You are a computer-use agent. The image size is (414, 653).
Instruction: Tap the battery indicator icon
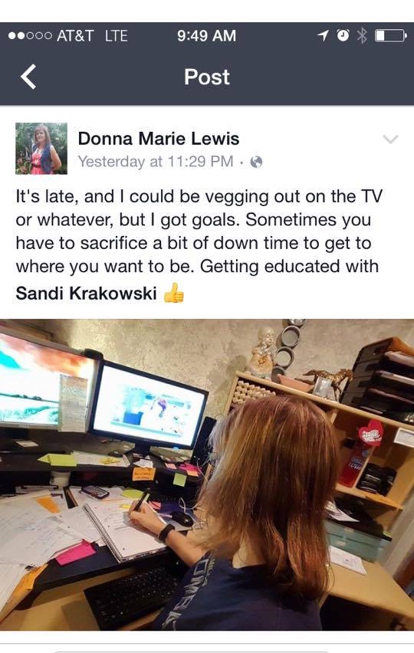[x=391, y=36]
